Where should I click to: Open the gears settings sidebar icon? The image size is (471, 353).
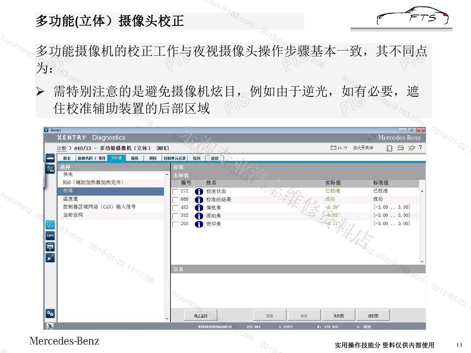point(50,313)
